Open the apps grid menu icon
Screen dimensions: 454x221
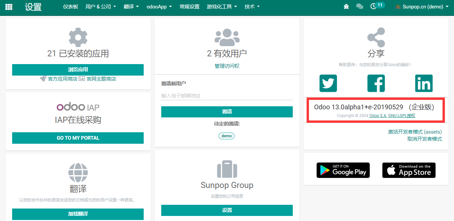coord(9,7)
